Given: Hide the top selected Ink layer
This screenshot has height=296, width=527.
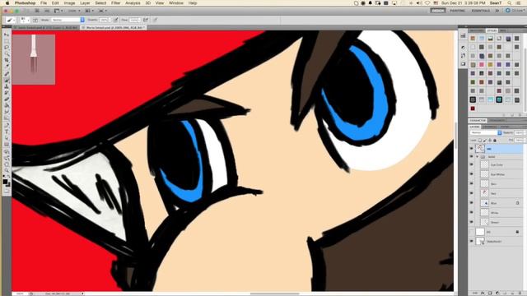Looking at the screenshot, I should pos(471,148).
